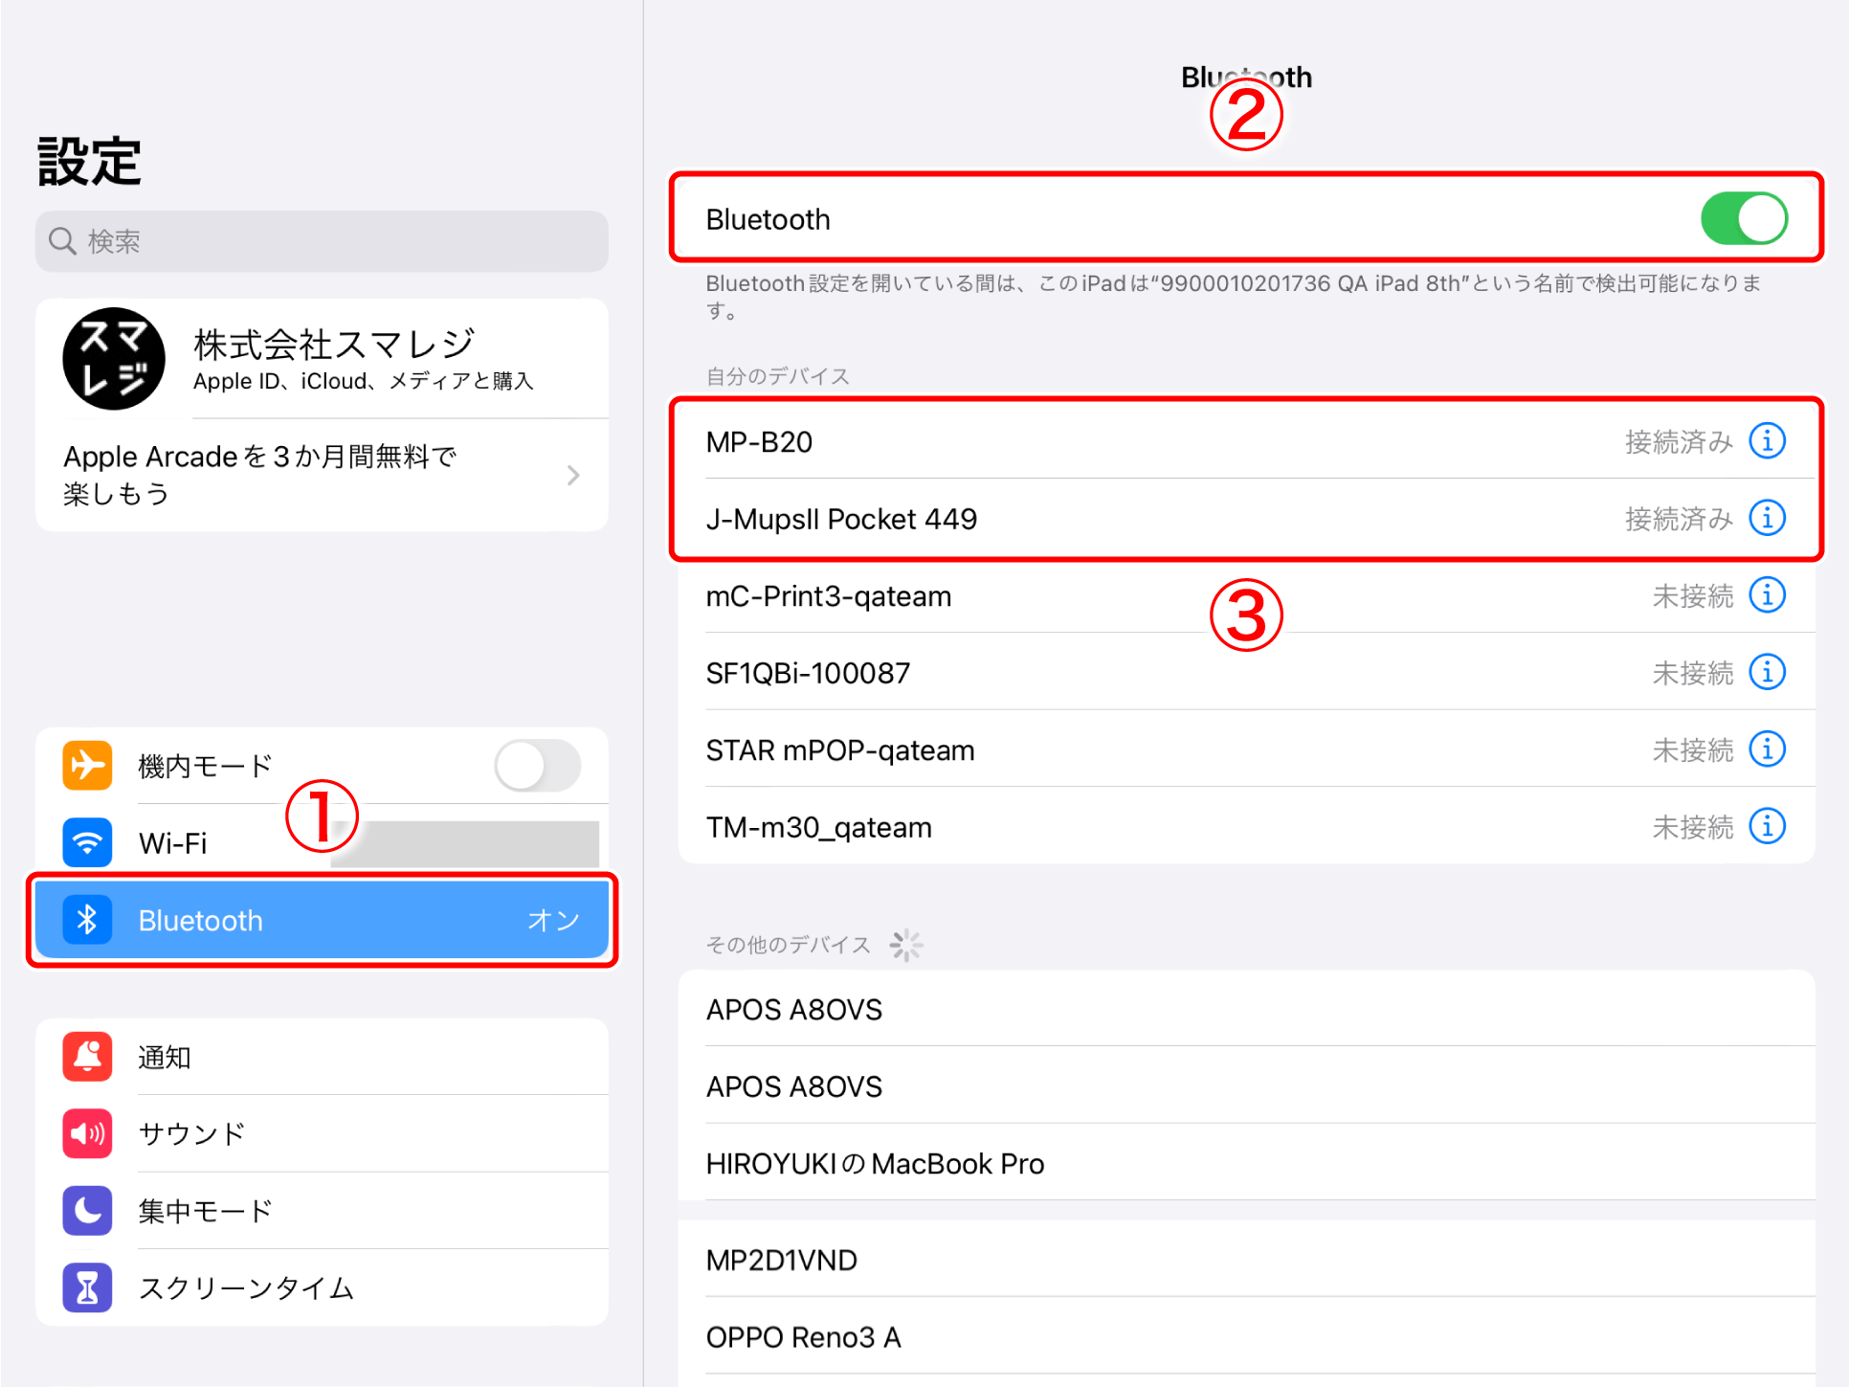Select MP-B20 device row

coord(1246,441)
